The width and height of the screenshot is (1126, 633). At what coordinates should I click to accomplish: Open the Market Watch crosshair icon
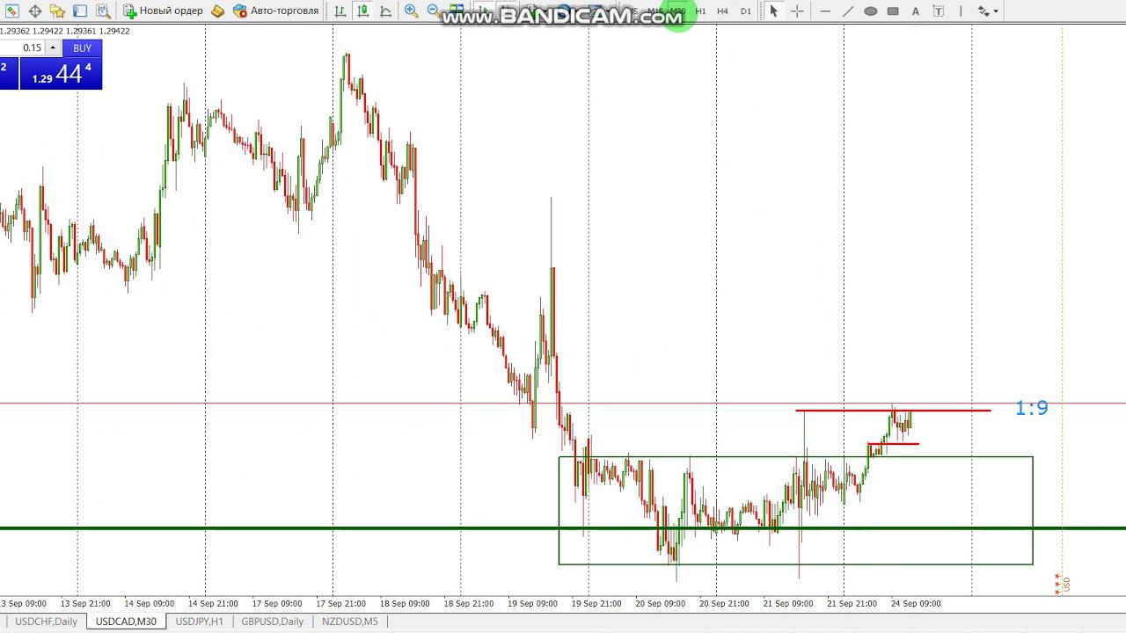click(34, 11)
